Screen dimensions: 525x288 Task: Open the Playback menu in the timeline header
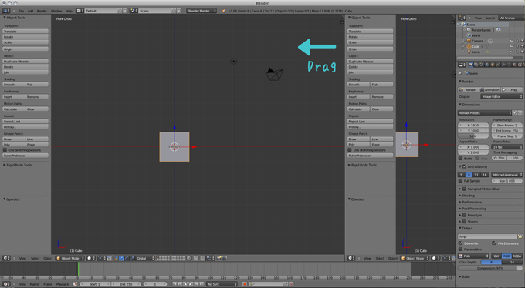(x=63, y=284)
